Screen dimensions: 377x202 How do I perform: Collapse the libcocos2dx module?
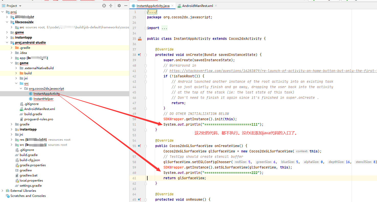pos(7,22)
